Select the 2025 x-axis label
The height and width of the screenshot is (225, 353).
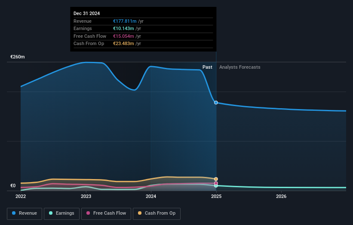coord(216,196)
